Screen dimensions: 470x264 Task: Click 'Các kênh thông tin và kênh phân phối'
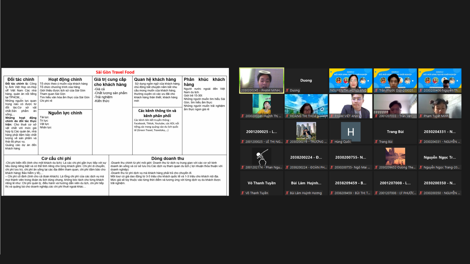tap(157, 113)
